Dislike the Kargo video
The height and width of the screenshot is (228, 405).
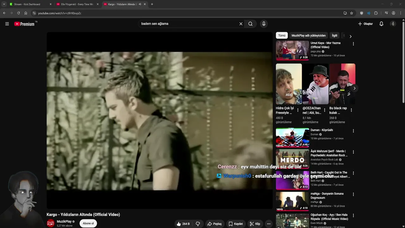198,224
